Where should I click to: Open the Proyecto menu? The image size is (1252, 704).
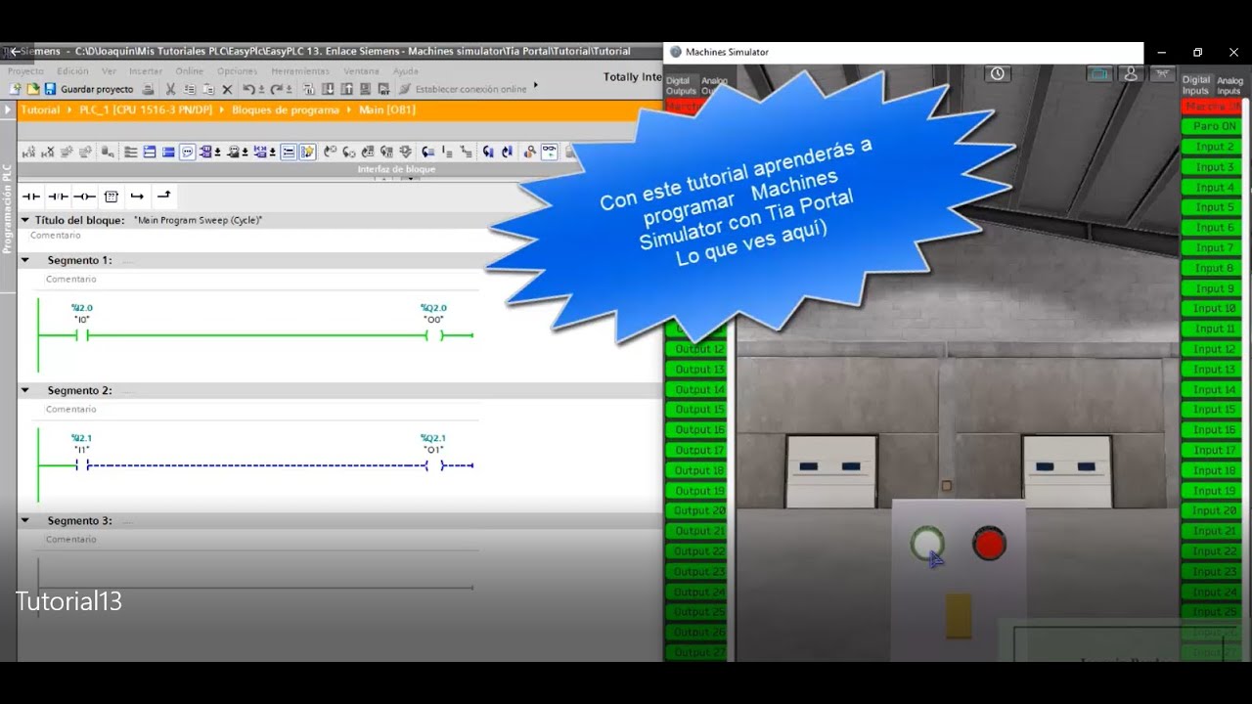point(25,71)
